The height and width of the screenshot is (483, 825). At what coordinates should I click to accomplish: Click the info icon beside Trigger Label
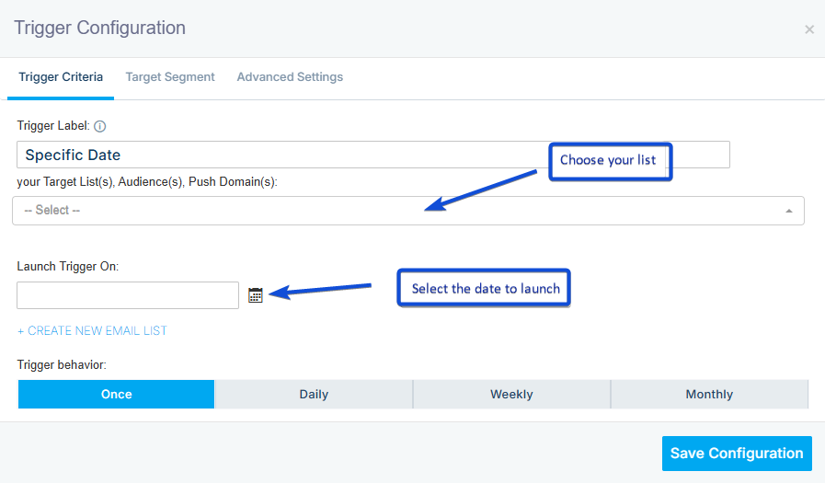pyautogui.click(x=100, y=126)
